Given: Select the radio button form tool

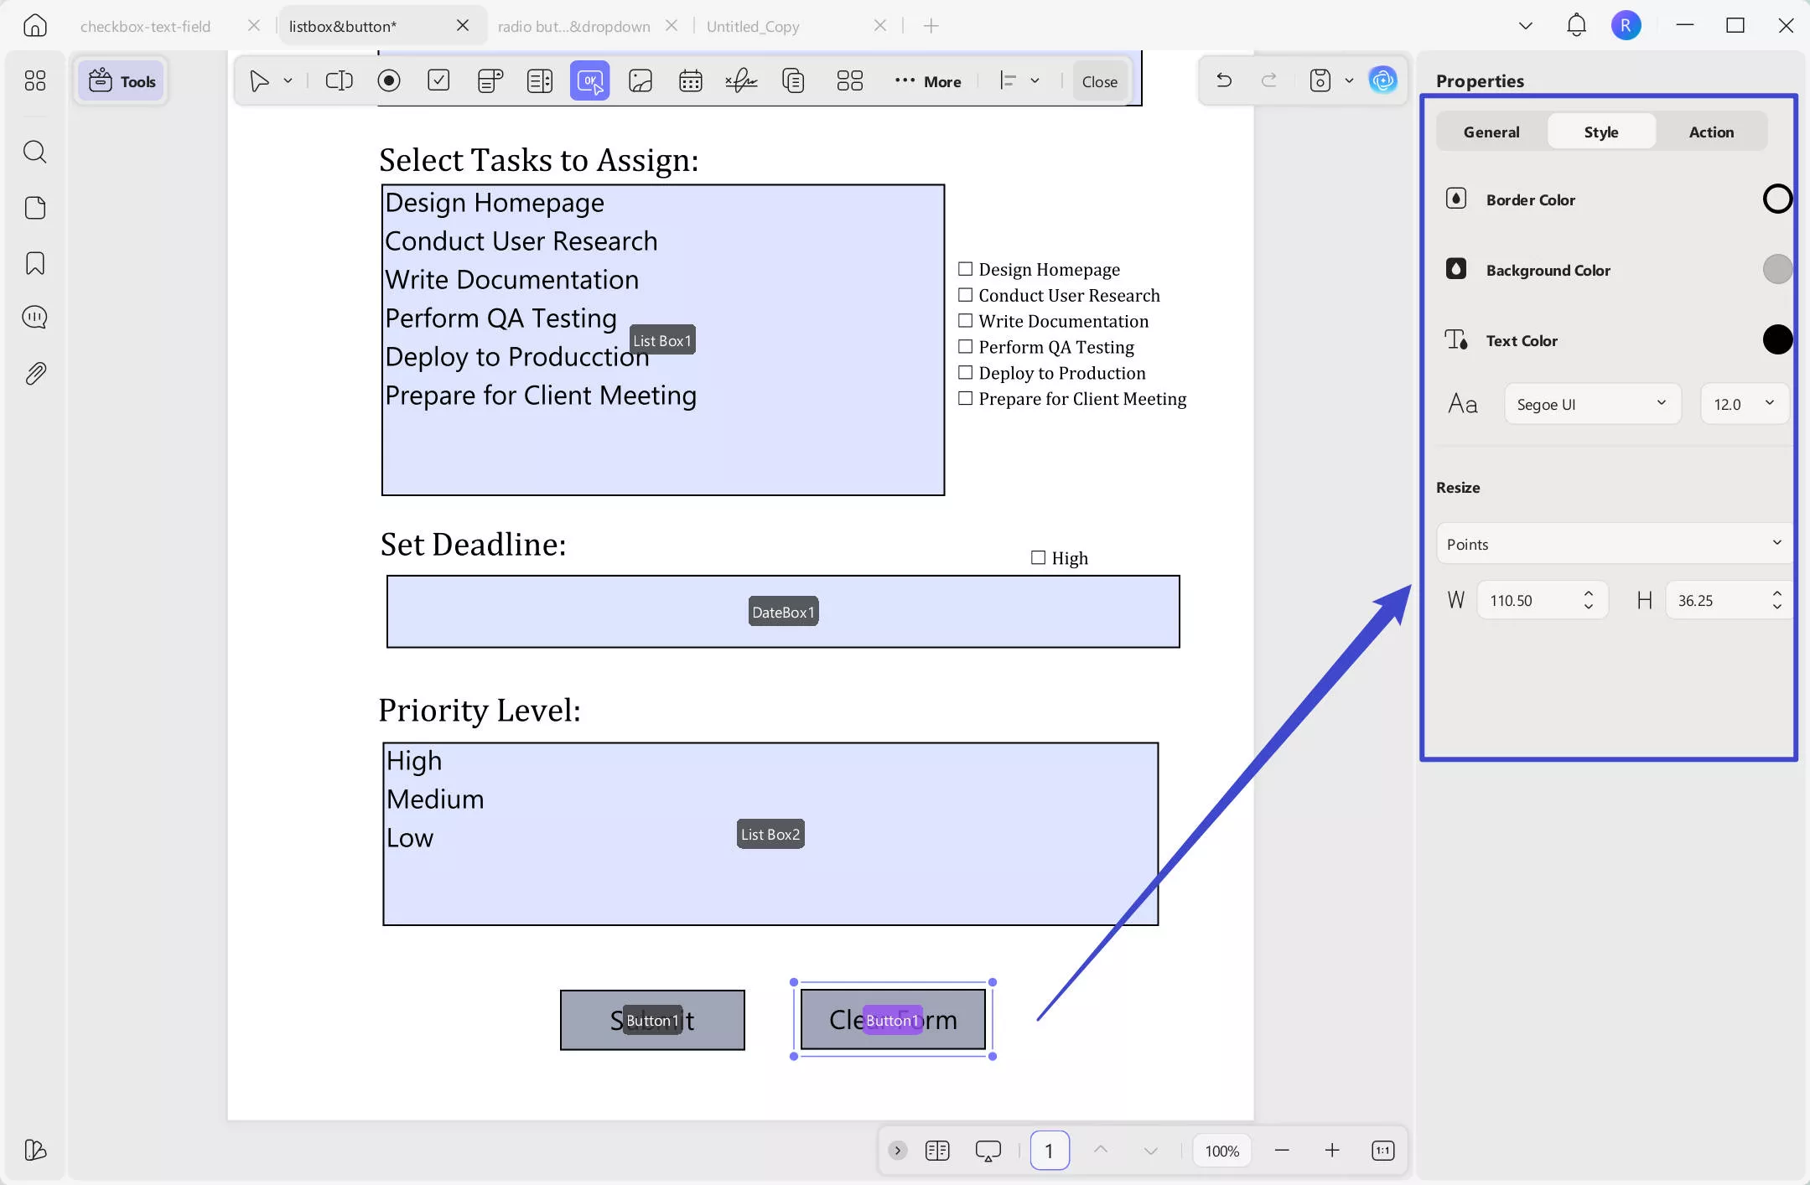Looking at the screenshot, I should (389, 80).
